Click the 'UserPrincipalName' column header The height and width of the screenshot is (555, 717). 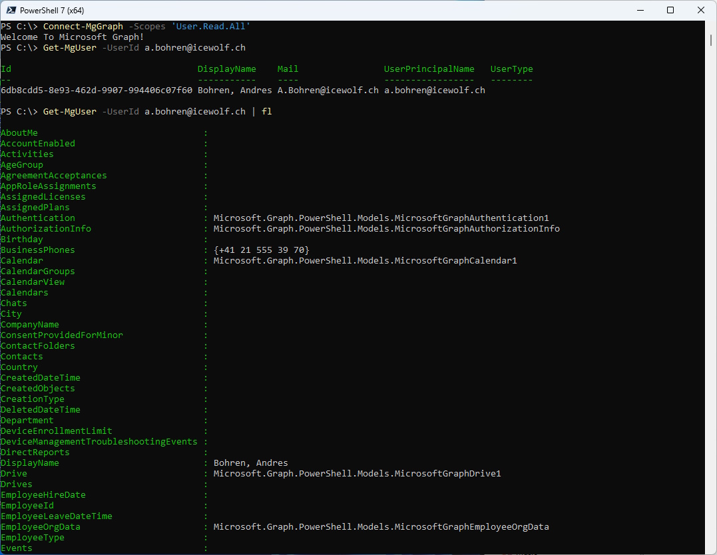429,69
